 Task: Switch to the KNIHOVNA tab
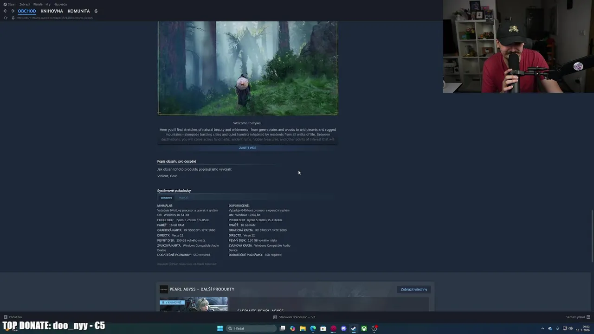[x=52, y=11]
